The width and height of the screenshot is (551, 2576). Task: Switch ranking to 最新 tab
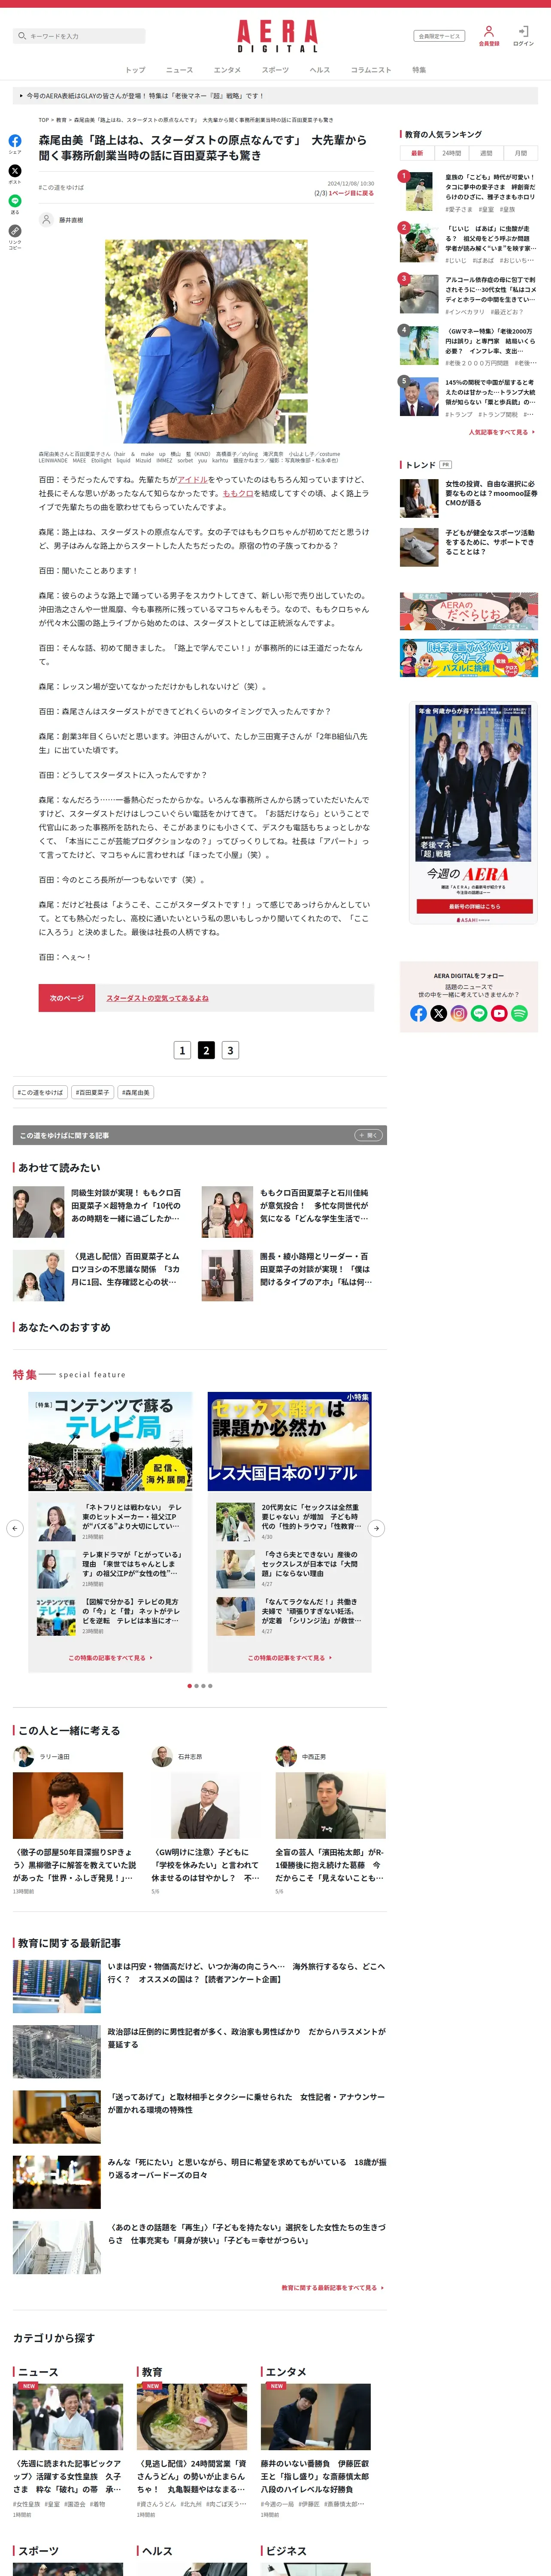417,153
